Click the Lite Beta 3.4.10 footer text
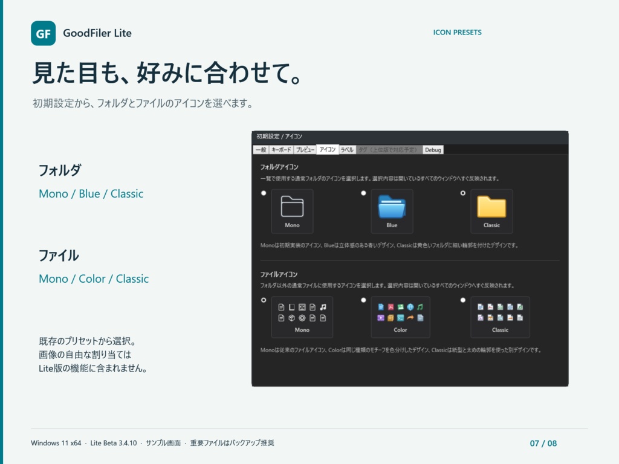The height and width of the screenshot is (464, 619). pos(114,443)
